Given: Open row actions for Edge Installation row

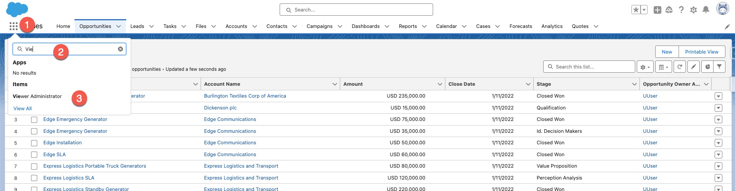Looking at the screenshot, I should 719,143.
